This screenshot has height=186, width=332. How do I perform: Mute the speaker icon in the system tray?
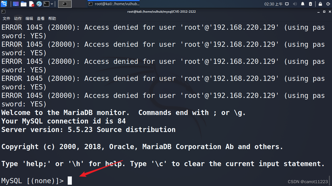coord(295,4)
